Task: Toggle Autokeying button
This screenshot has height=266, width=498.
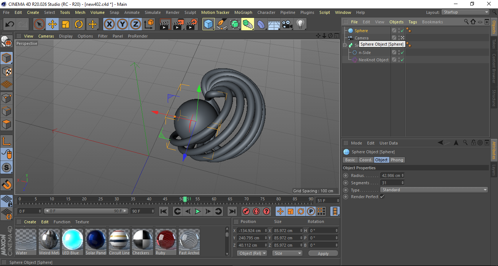Action: coord(256,211)
